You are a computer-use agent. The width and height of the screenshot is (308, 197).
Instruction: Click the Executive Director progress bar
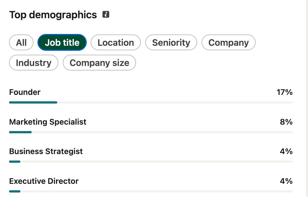pyautogui.click(x=151, y=191)
